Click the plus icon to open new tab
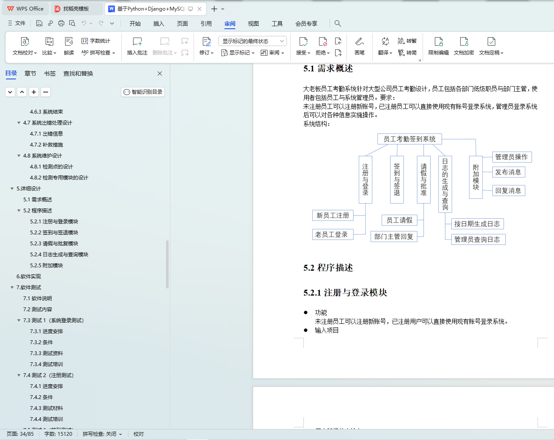The height and width of the screenshot is (440, 554). click(214, 9)
